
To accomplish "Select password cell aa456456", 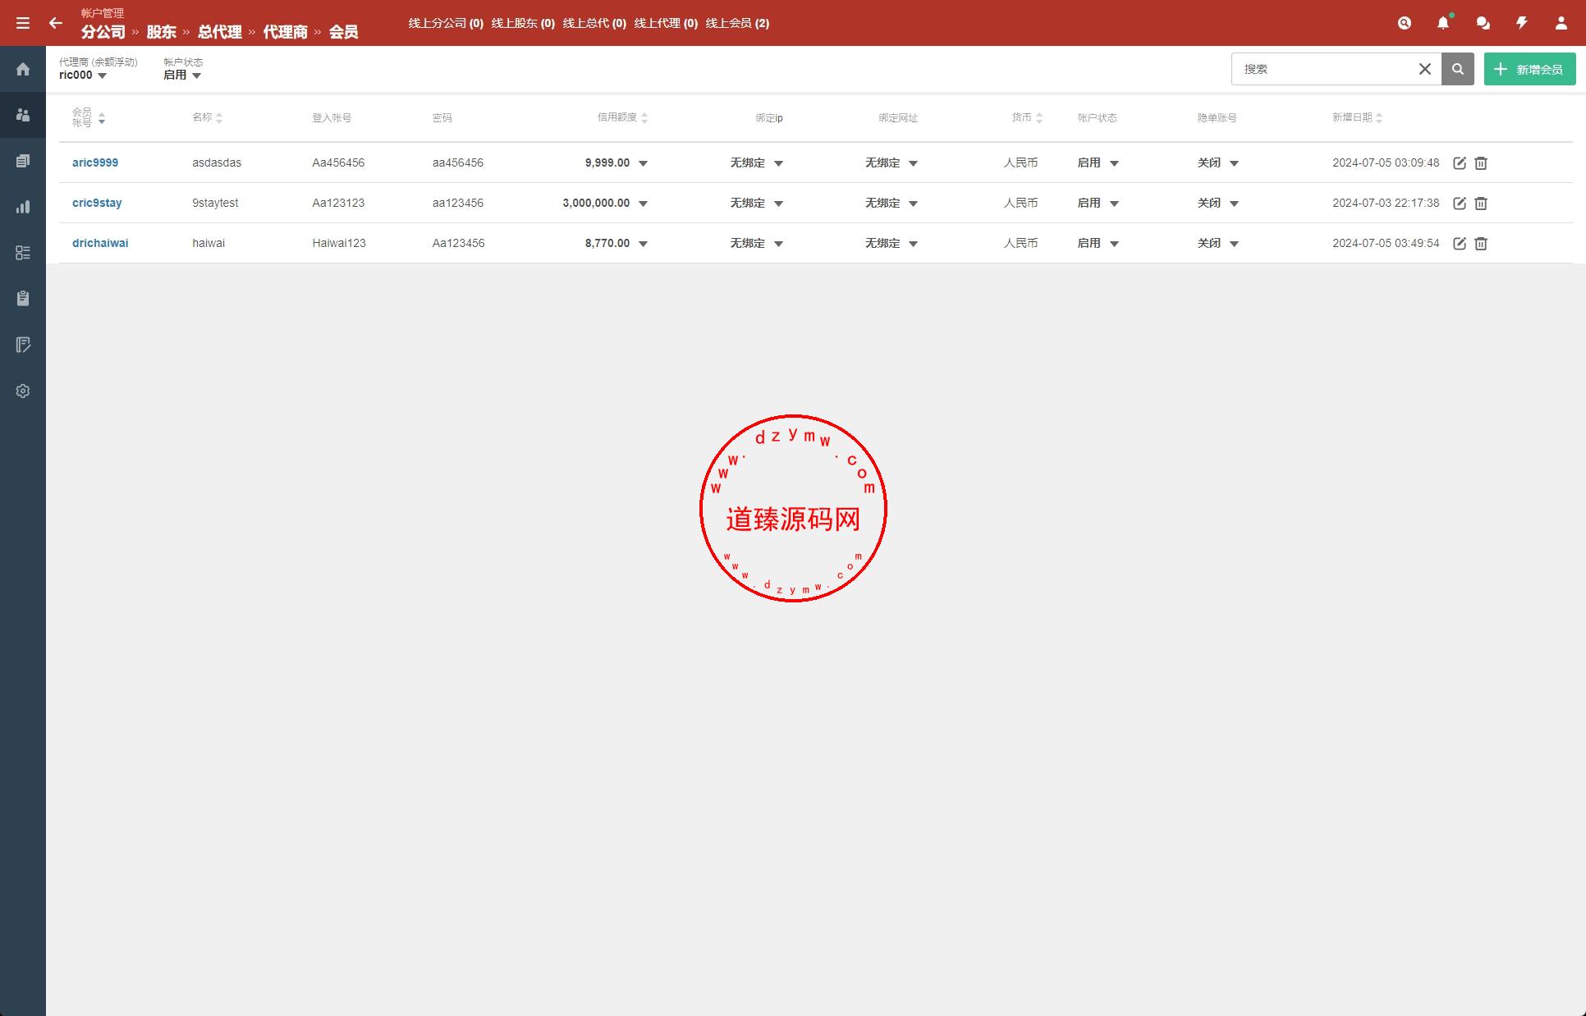I will [458, 162].
